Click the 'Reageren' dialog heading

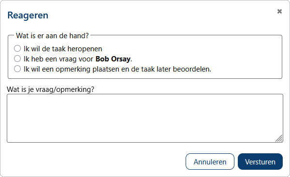28,15
